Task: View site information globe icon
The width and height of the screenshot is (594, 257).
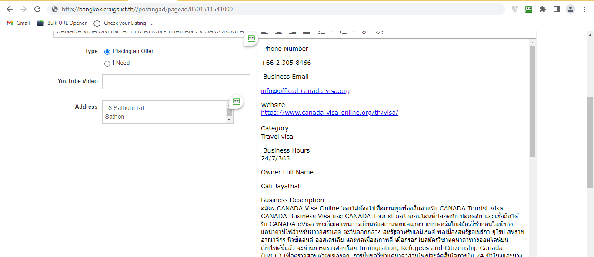Action: point(54,9)
